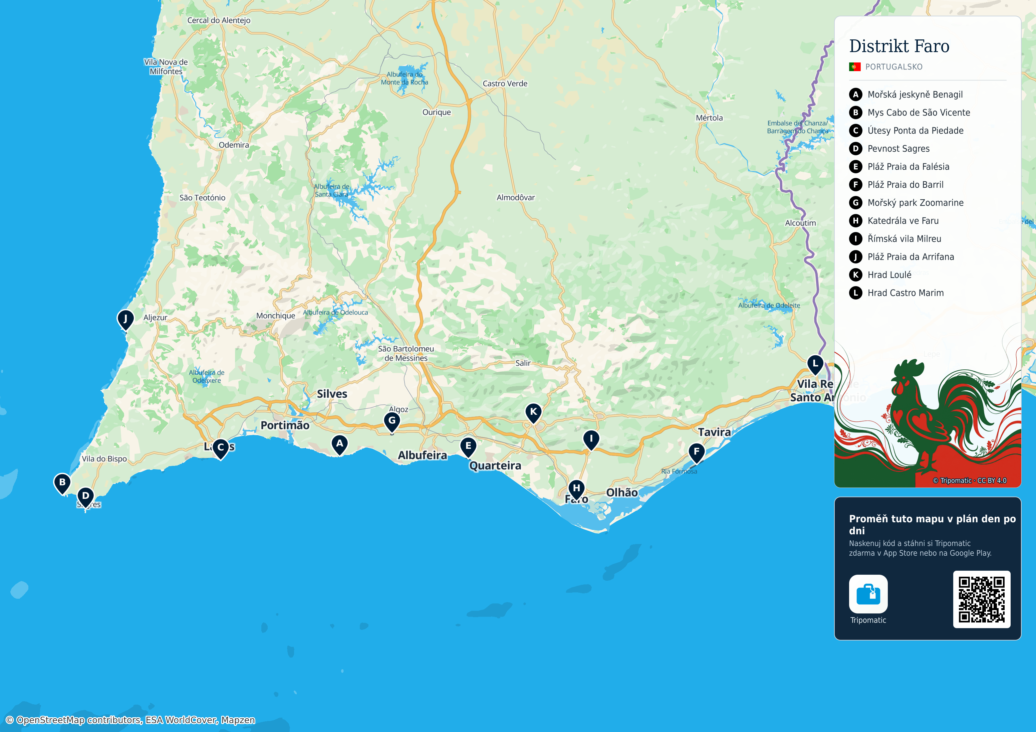Viewport: 1036px width, 732px height.
Task: Select map pin B at Cabo de São Vicente
Action: 62,484
